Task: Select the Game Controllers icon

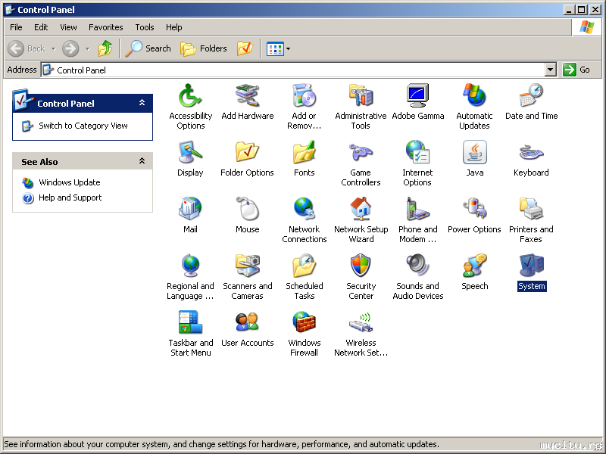Action: 361,154
